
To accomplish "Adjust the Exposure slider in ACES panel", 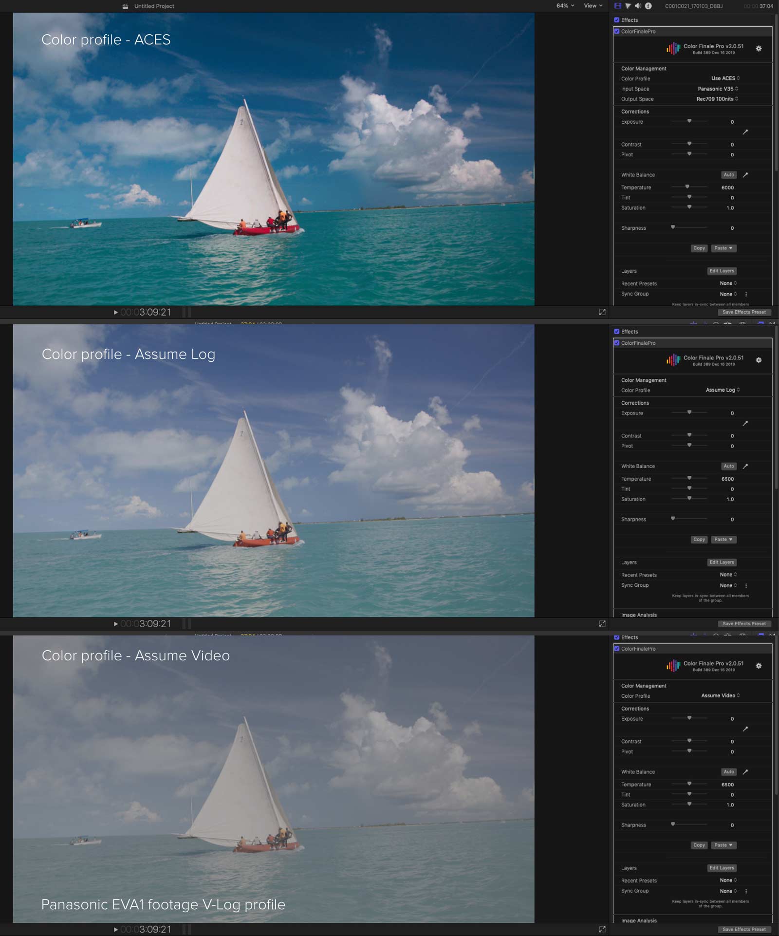I will coord(689,121).
